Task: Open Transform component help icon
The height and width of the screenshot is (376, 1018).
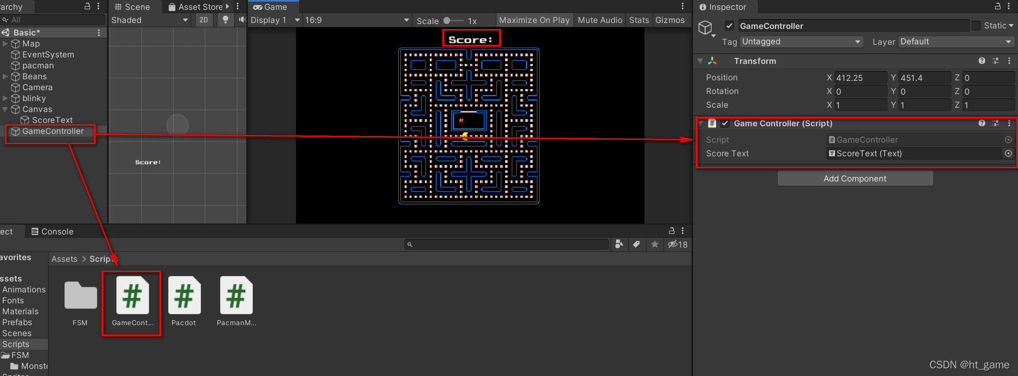Action: [982, 61]
